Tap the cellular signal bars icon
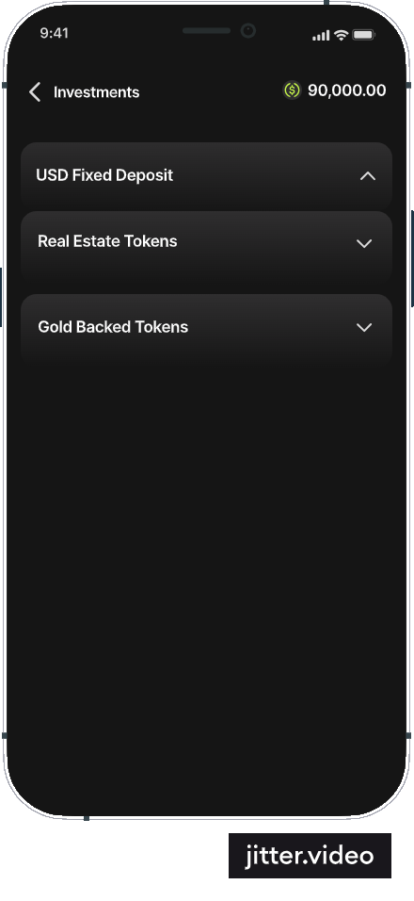Image resolution: width=414 pixels, height=901 pixels. [x=321, y=36]
